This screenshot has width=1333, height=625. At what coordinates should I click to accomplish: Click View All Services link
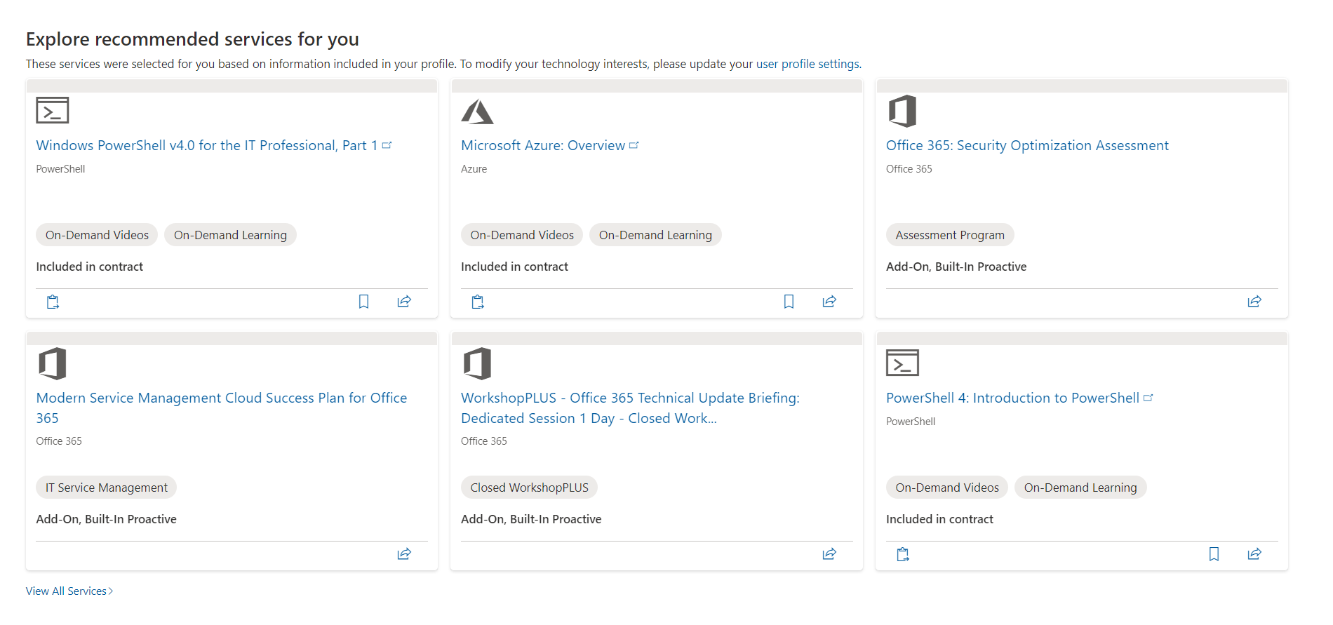[69, 591]
